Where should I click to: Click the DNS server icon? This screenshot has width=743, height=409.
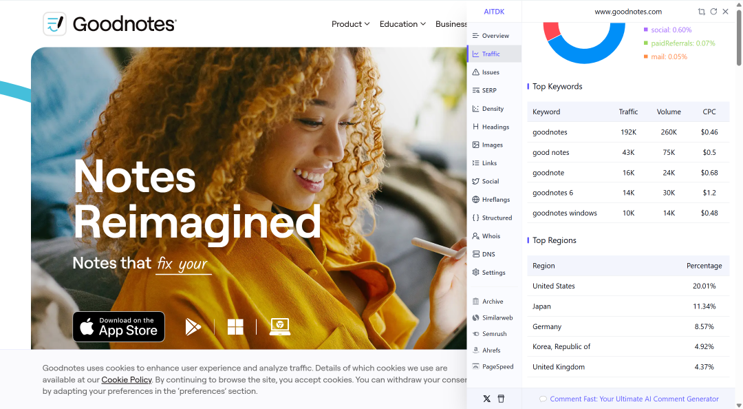point(476,254)
